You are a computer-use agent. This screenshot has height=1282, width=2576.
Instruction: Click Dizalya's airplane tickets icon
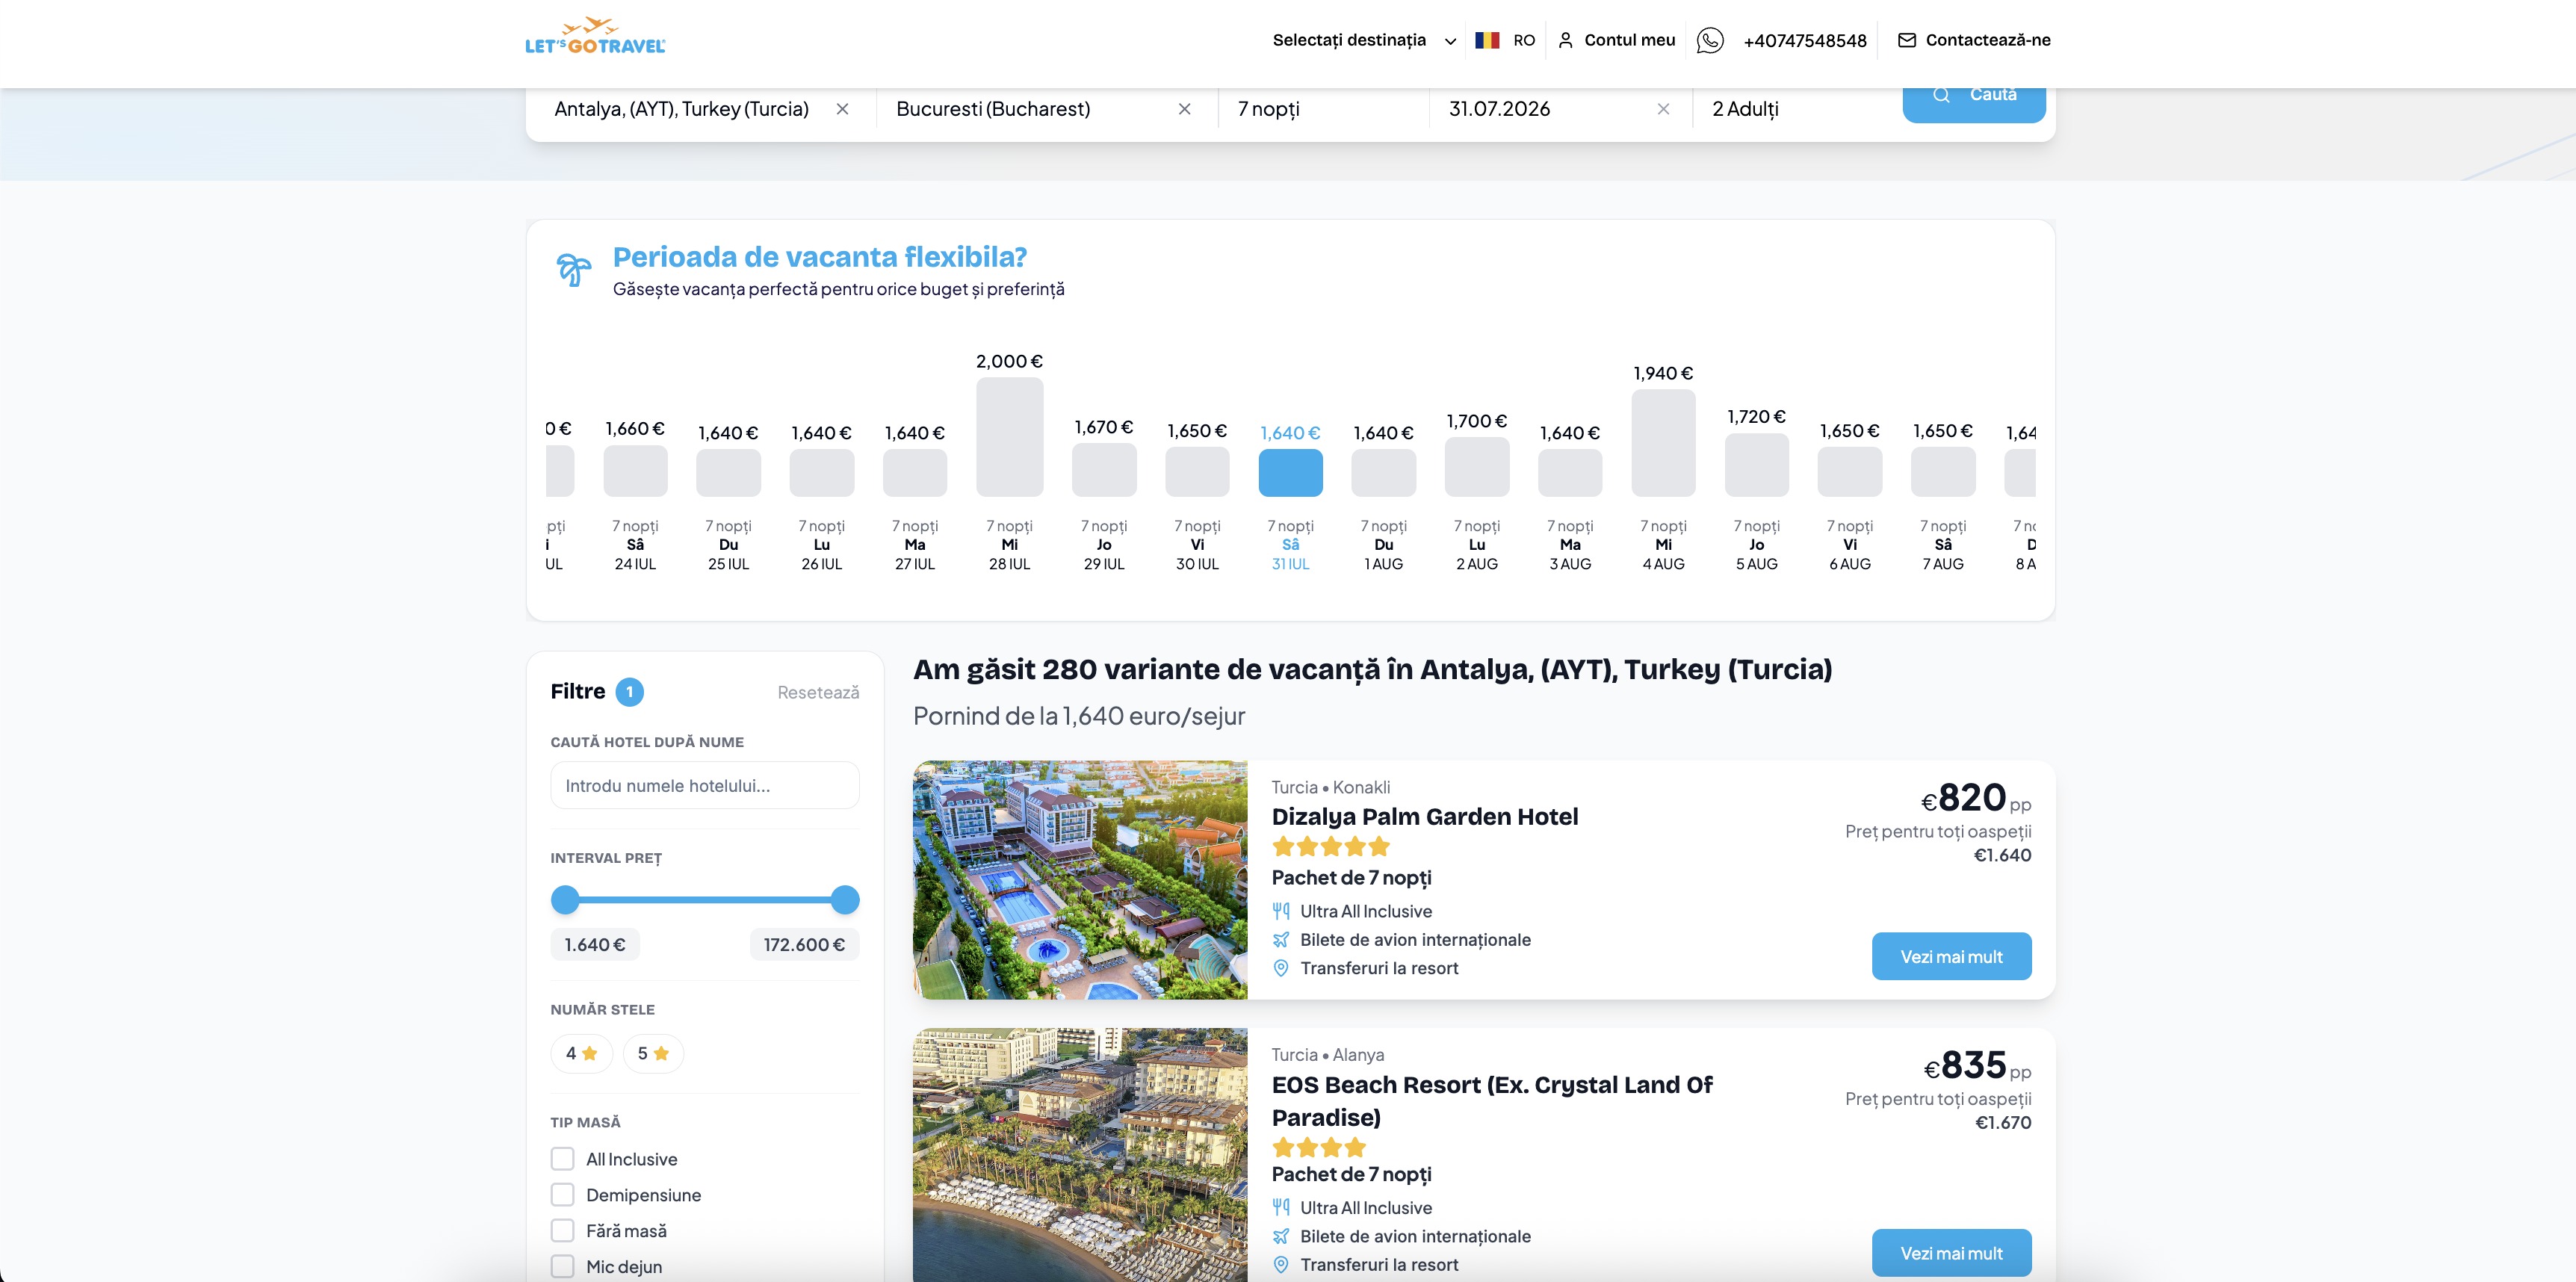click(1281, 940)
